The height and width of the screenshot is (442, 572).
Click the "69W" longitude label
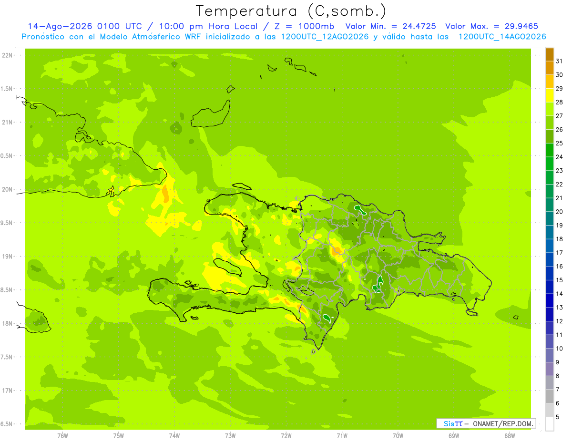tap(454, 435)
